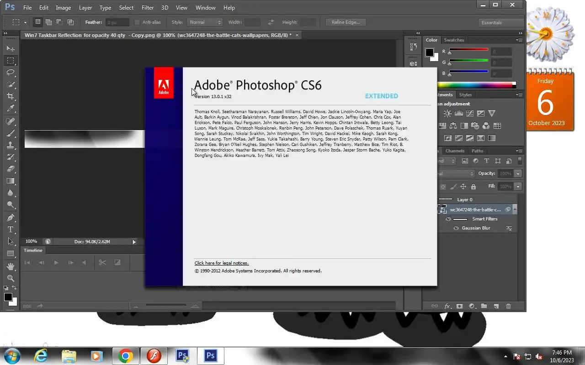Select the Hand tool
585x365 pixels.
click(11, 266)
